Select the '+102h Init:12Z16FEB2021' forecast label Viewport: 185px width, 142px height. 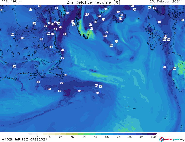pos(24,139)
